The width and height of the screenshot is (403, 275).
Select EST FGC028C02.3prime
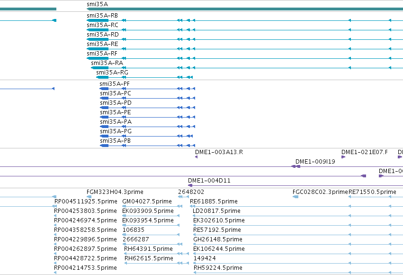[320, 192]
